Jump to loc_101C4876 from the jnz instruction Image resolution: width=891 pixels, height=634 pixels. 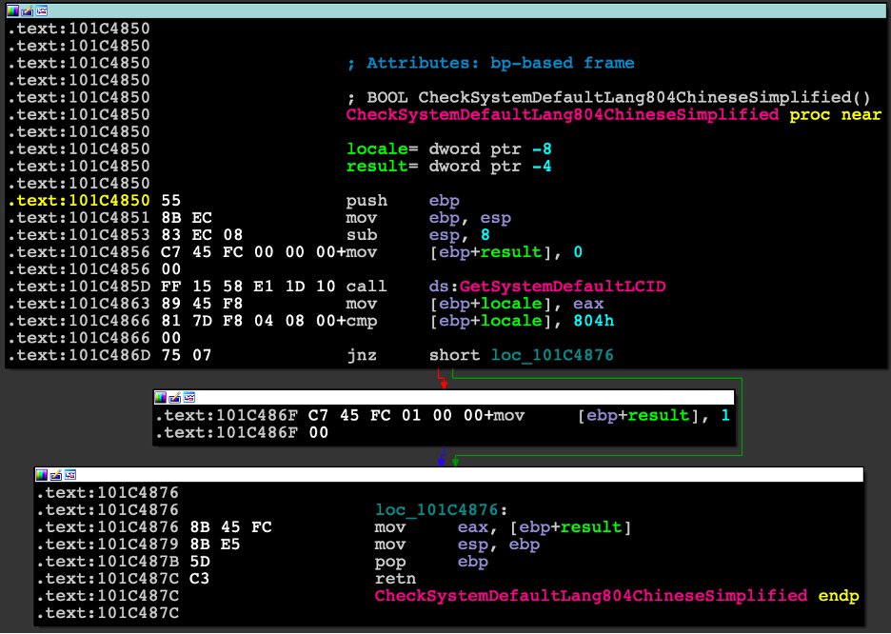click(x=552, y=355)
